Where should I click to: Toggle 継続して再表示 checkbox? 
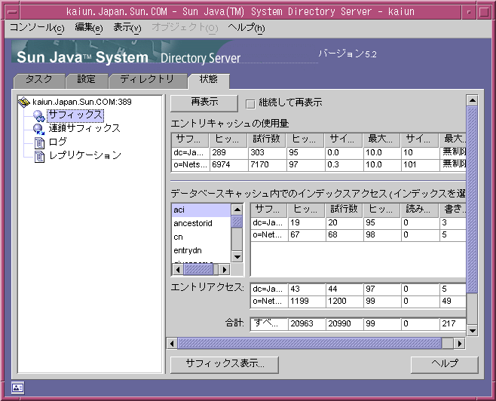pos(250,104)
